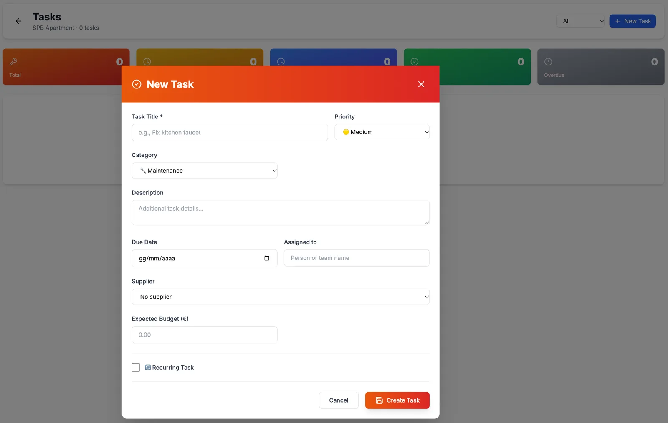Click the 'SPB Apartment · 0 tasks' subtitle
668x423 pixels.
[66, 28]
